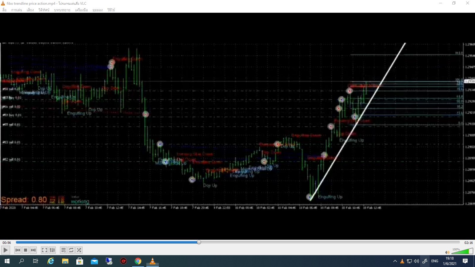The image size is (475, 267).
Task: Open the วิธีใช้ (Help) menu
Action: coord(111,10)
